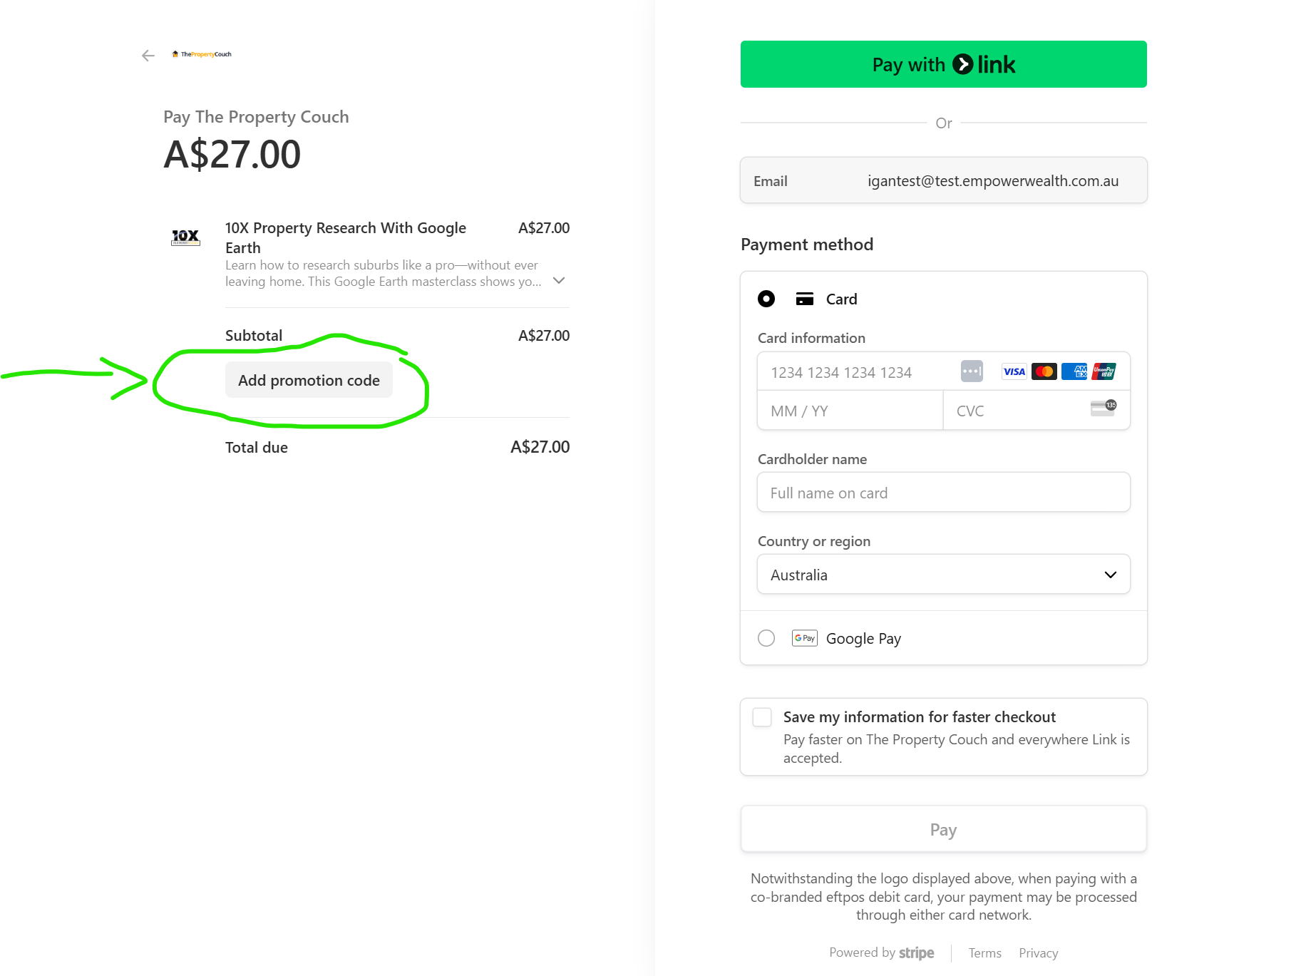Click the Payment method heading
1296x976 pixels.
tap(807, 245)
